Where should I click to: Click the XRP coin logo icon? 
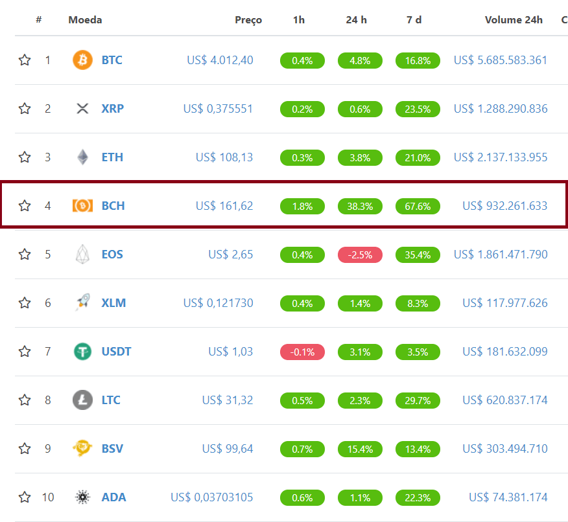tap(82, 109)
